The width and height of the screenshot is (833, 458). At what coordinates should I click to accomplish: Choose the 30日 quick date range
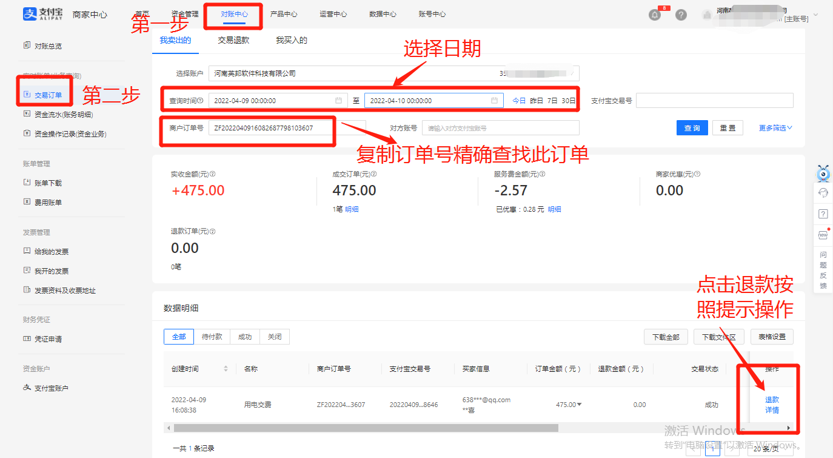569,101
